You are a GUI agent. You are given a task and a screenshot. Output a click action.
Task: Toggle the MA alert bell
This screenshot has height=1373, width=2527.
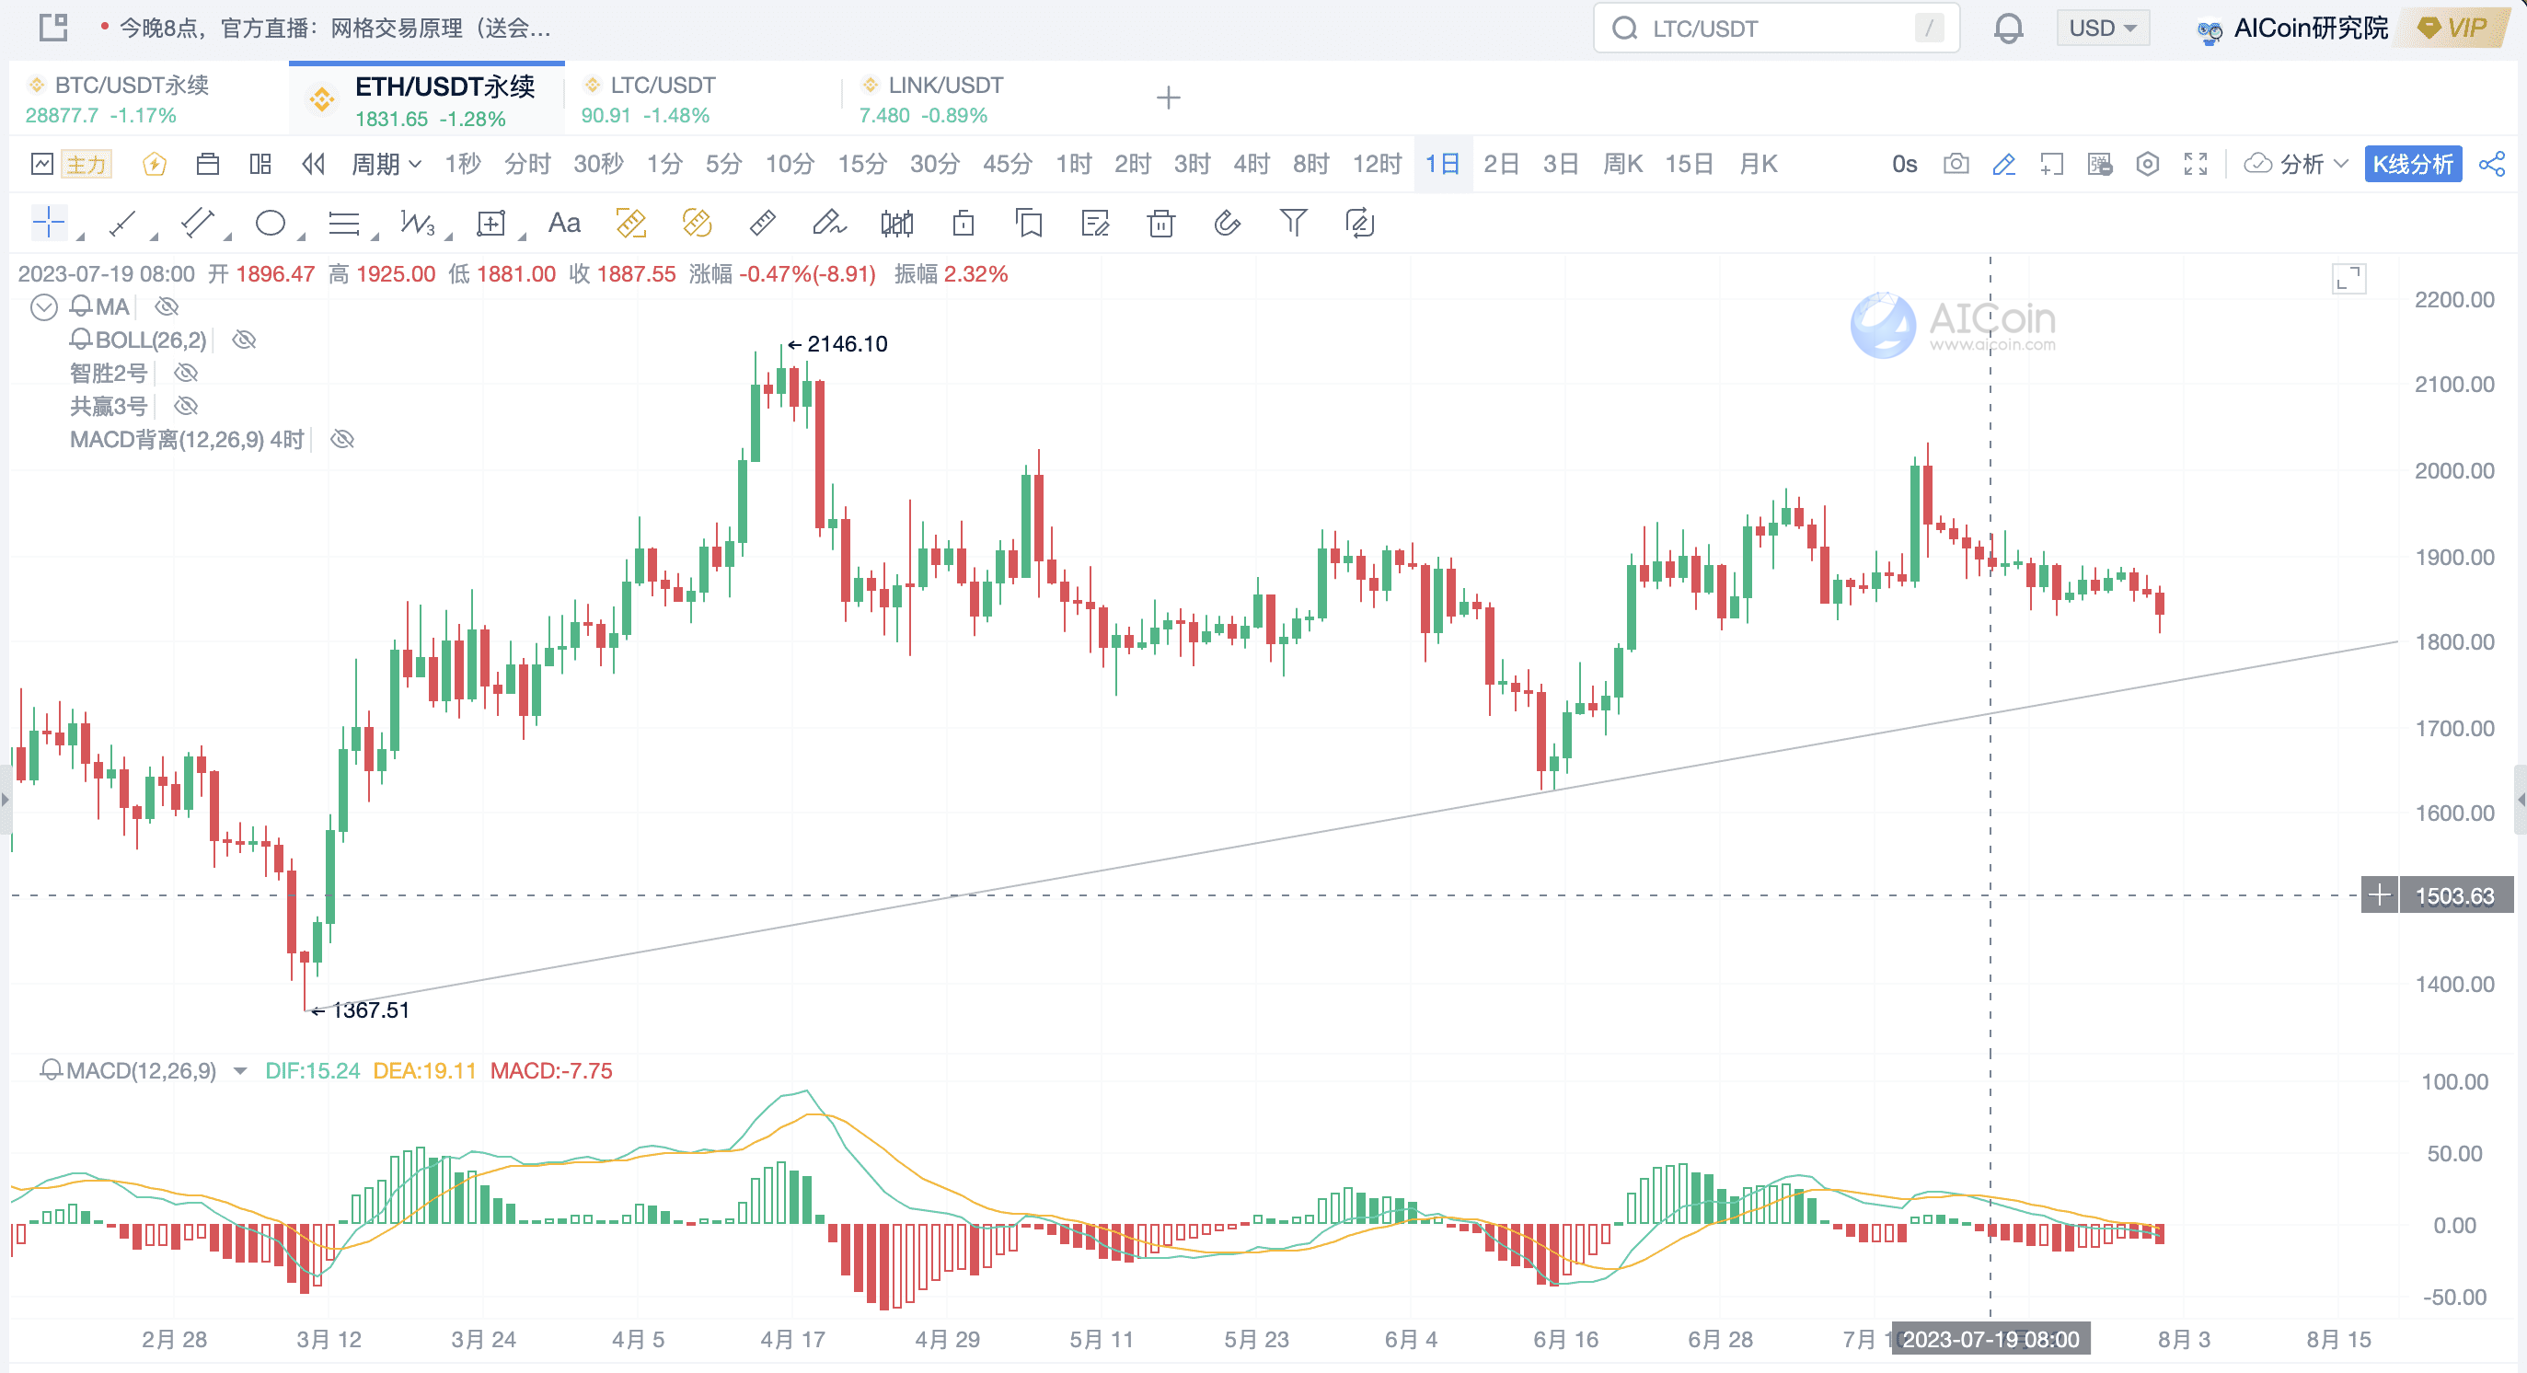pos(80,307)
